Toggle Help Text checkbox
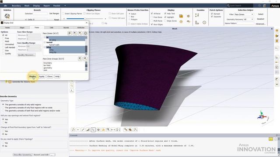This screenshot has height=157, width=280. tap(165, 14)
